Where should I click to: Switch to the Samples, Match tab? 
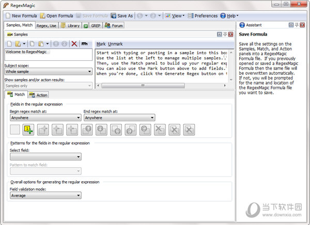point(20,25)
